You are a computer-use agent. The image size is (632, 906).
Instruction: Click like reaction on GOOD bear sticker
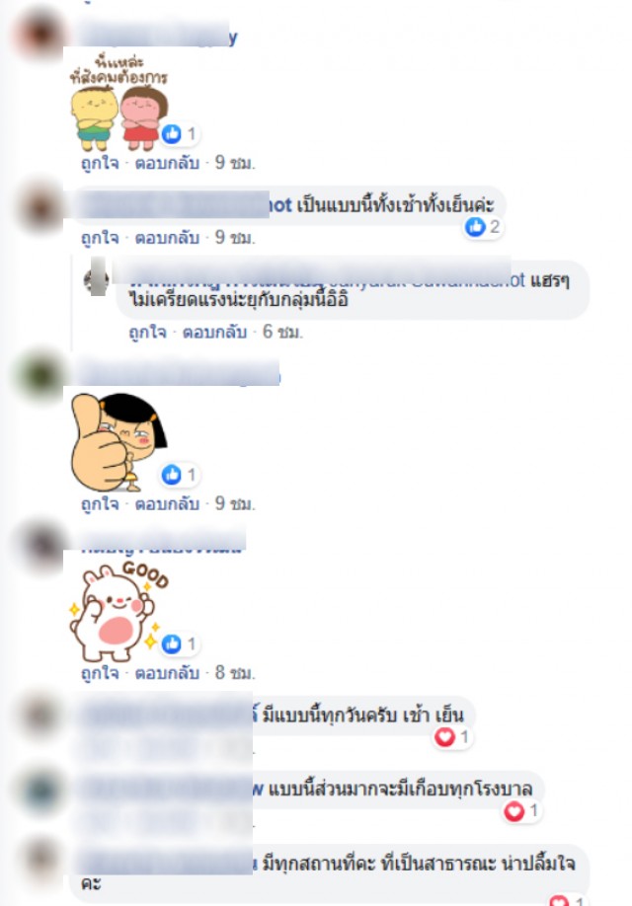180,643
